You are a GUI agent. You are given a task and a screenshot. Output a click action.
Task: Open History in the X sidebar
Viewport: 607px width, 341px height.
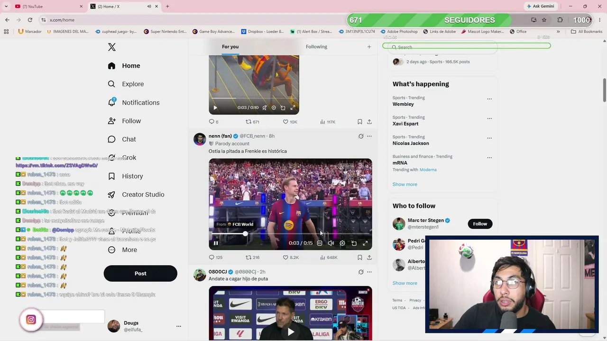125,176
